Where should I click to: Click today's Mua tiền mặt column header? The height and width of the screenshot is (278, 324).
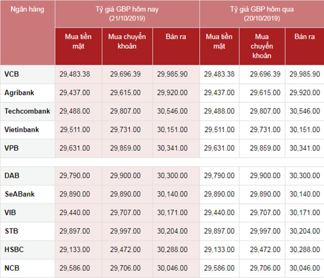tap(78, 41)
